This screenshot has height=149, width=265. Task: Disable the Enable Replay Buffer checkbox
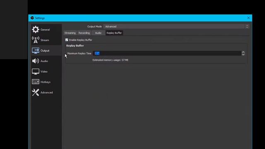click(x=67, y=40)
